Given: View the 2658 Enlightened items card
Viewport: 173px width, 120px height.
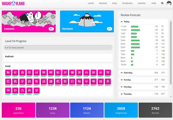Looking at the screenshot, I should (x=121, y=110).
